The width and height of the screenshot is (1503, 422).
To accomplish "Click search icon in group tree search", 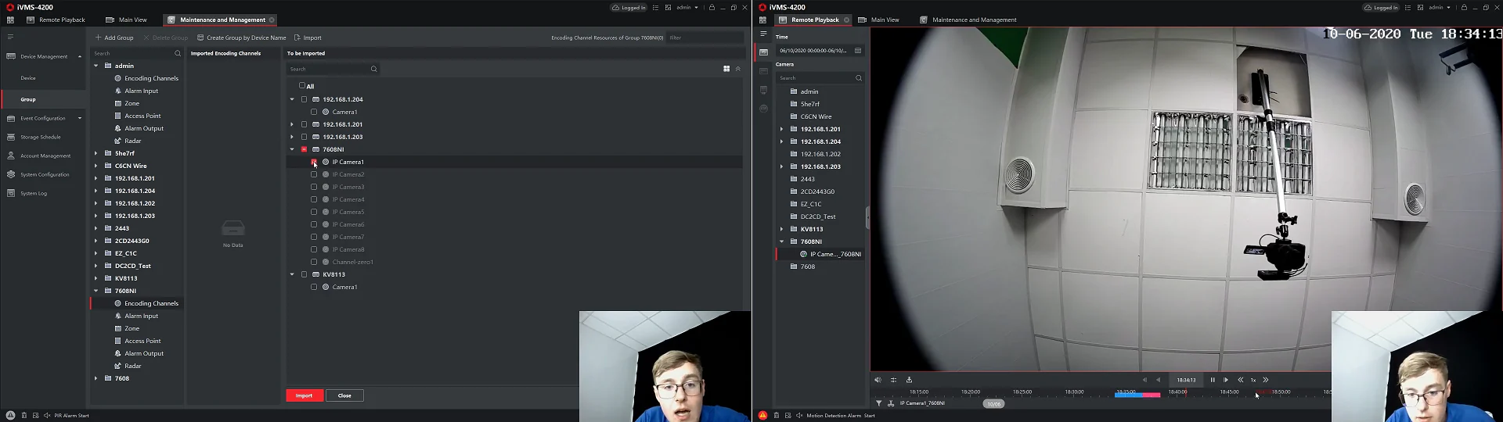I will click(178, 53).
